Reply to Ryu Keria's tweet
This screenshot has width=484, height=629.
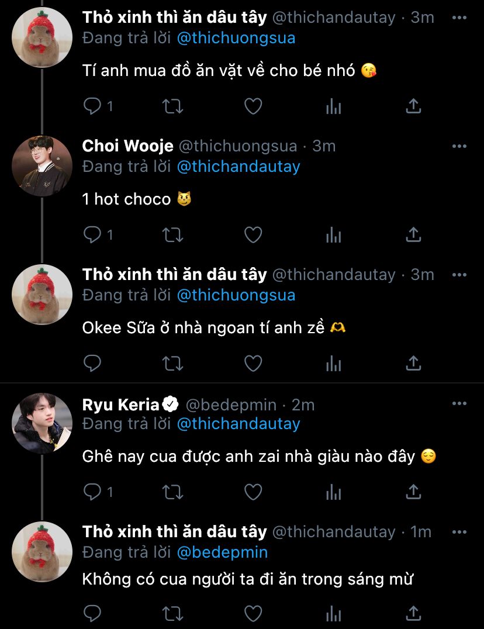93,492
